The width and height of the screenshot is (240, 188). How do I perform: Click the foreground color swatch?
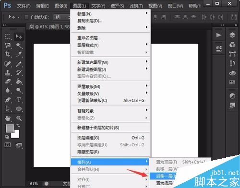point(10,129)
